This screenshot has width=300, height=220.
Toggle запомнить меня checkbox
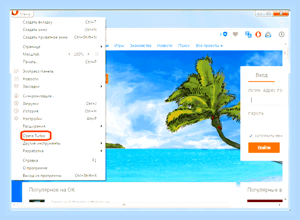(251, 136)
